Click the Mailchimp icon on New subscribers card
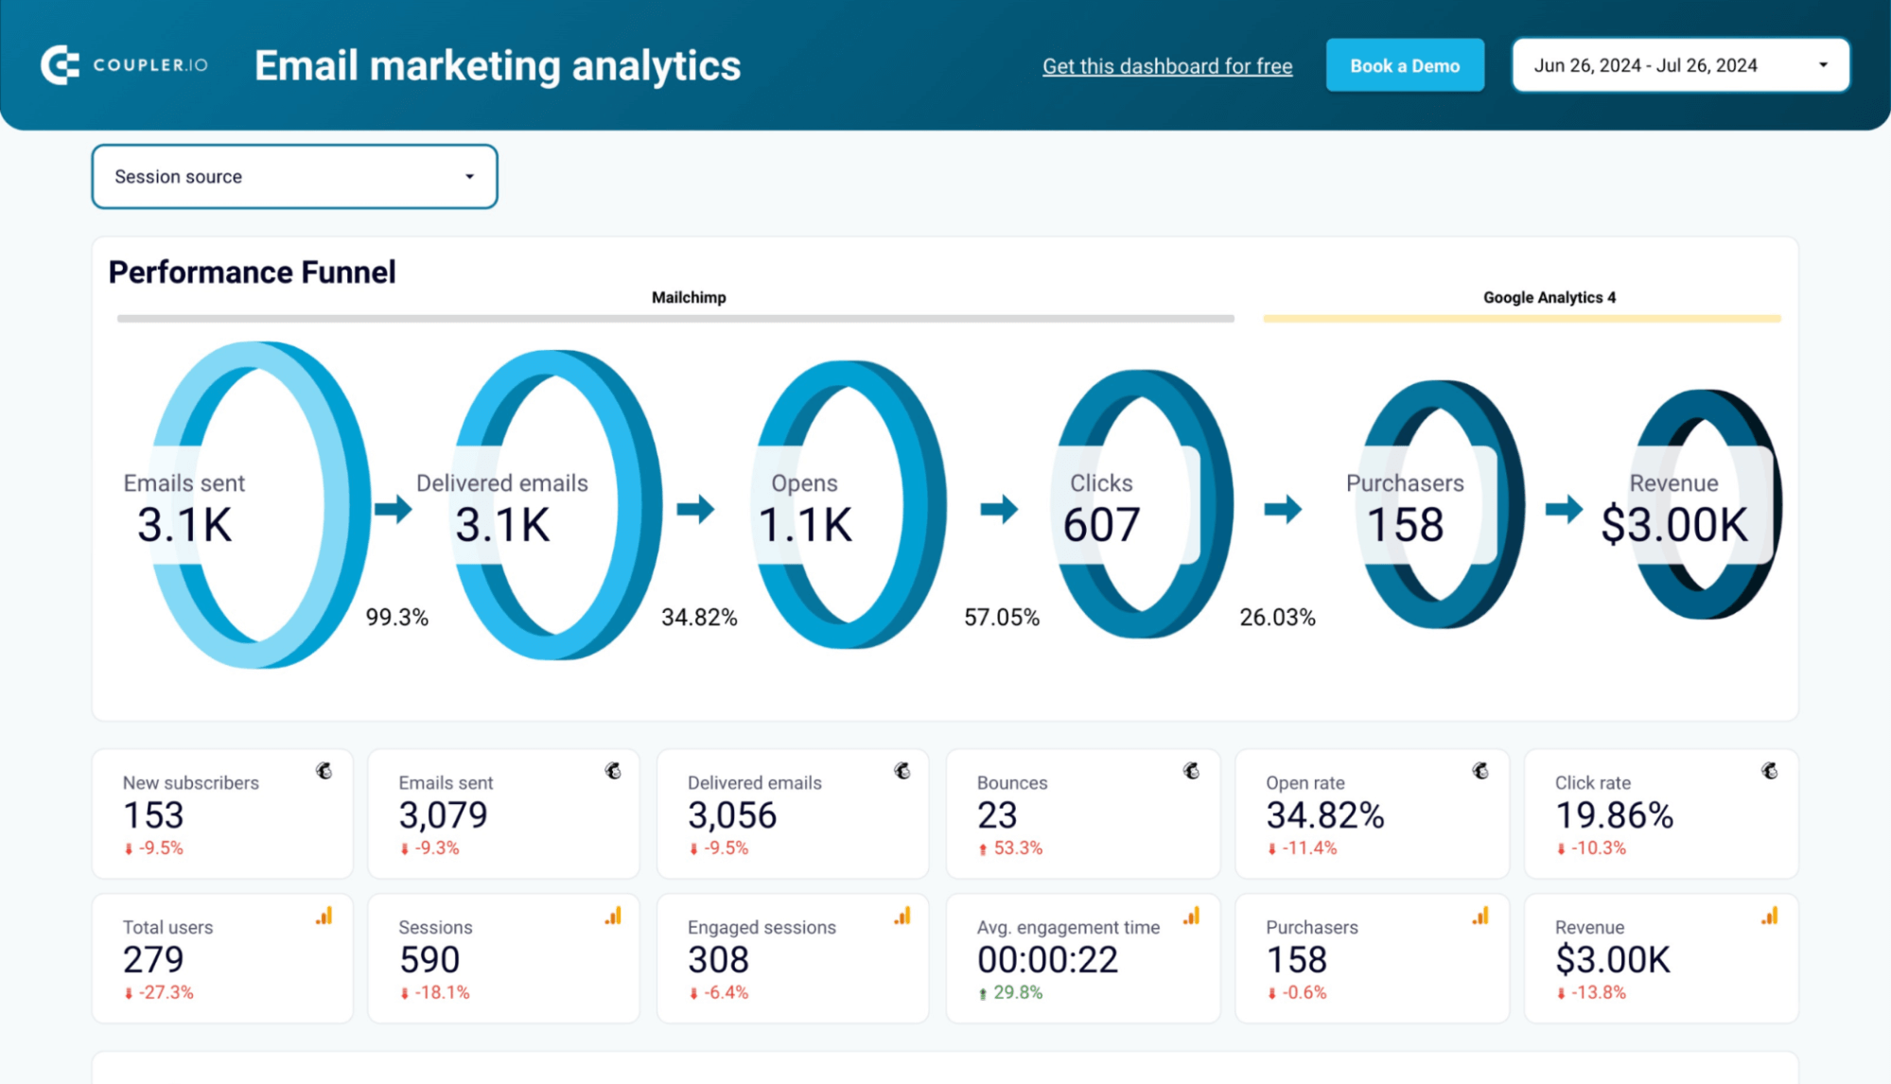 coord(324,771)
